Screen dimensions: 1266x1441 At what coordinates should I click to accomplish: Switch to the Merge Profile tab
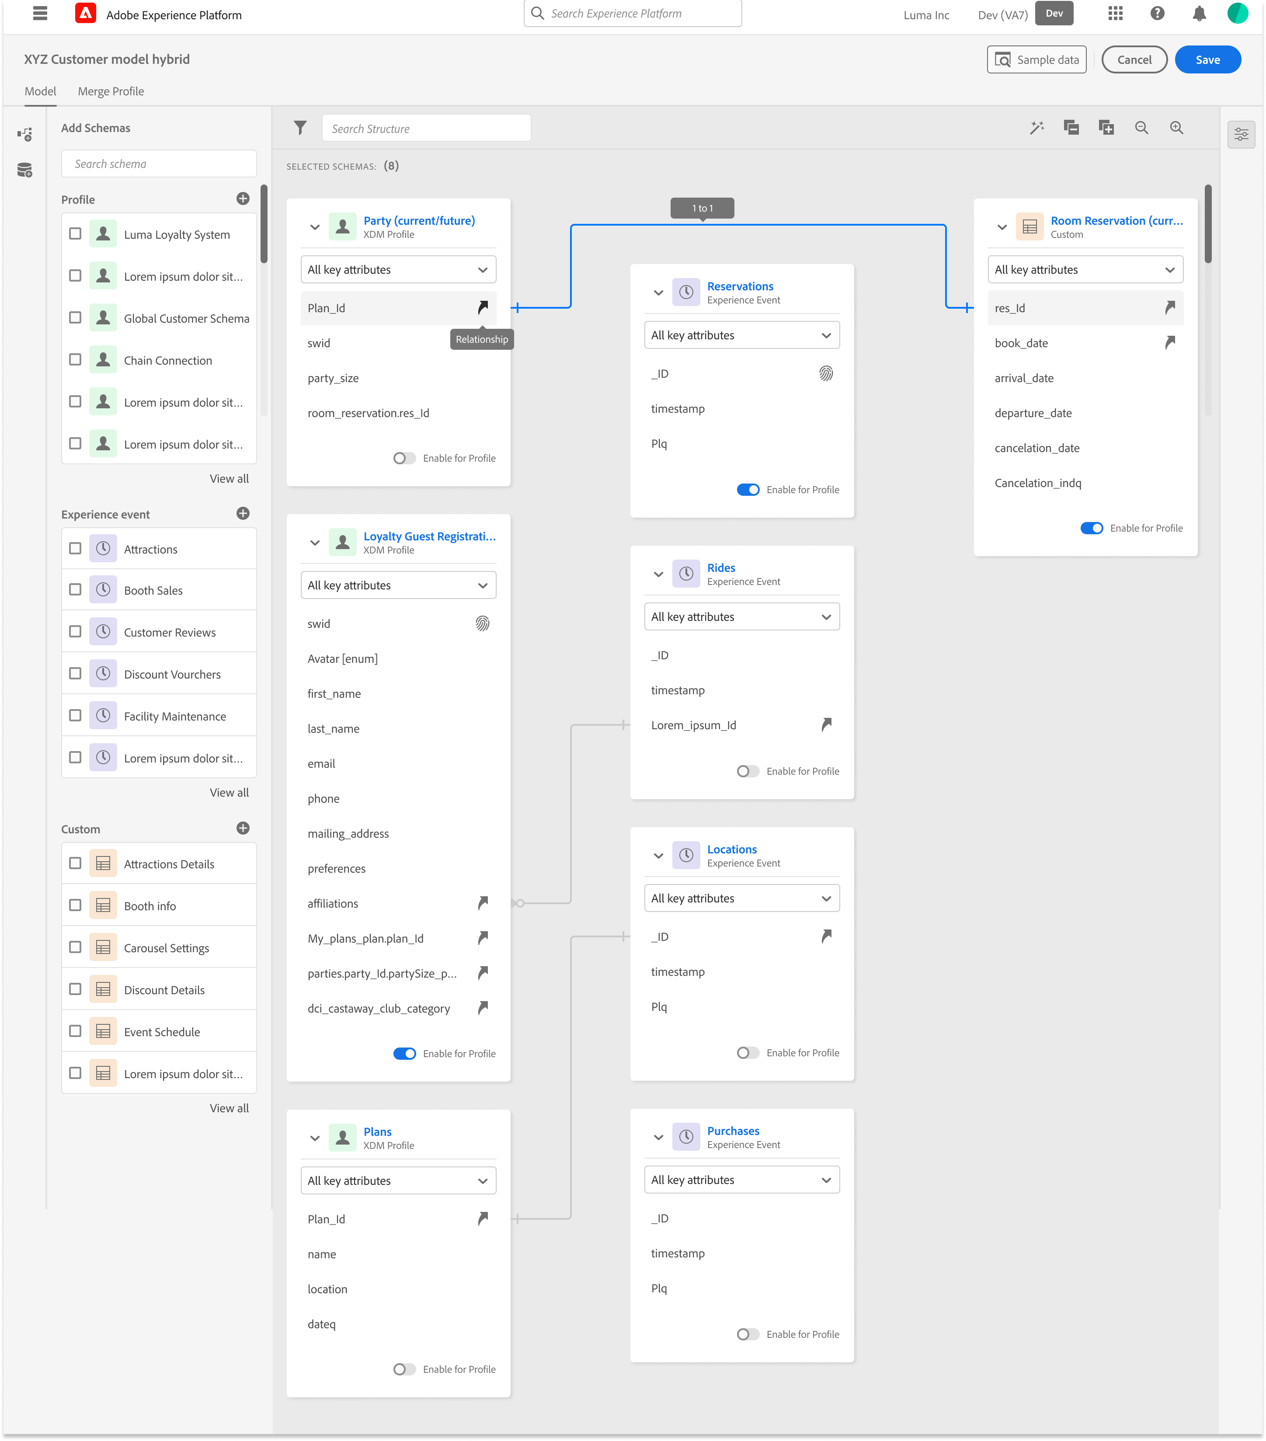click(111, 92)
